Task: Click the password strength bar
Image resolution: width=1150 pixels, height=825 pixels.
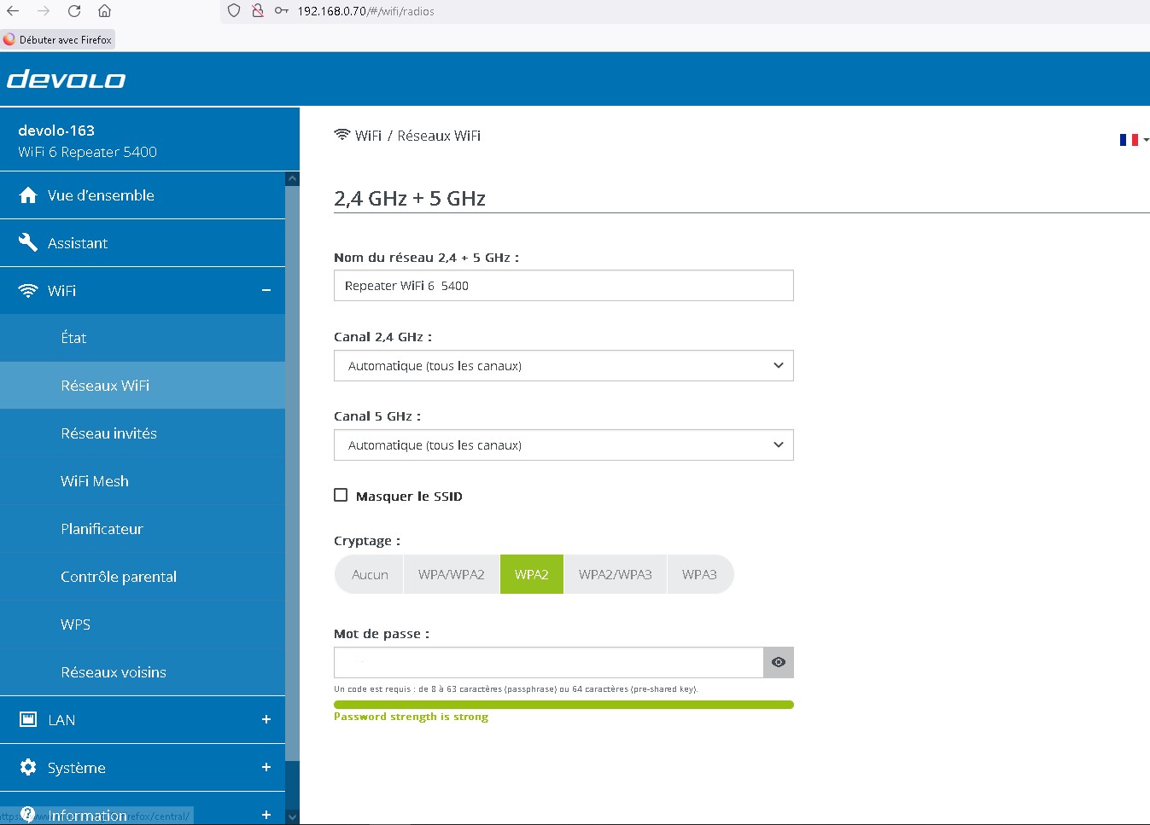Action: [563, 705]
